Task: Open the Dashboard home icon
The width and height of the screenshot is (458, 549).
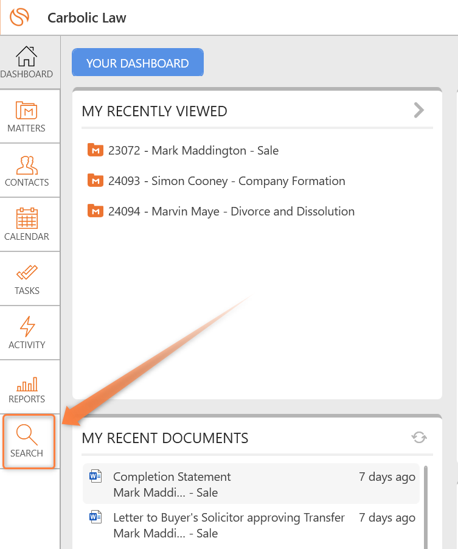Action: click(26, 57)
